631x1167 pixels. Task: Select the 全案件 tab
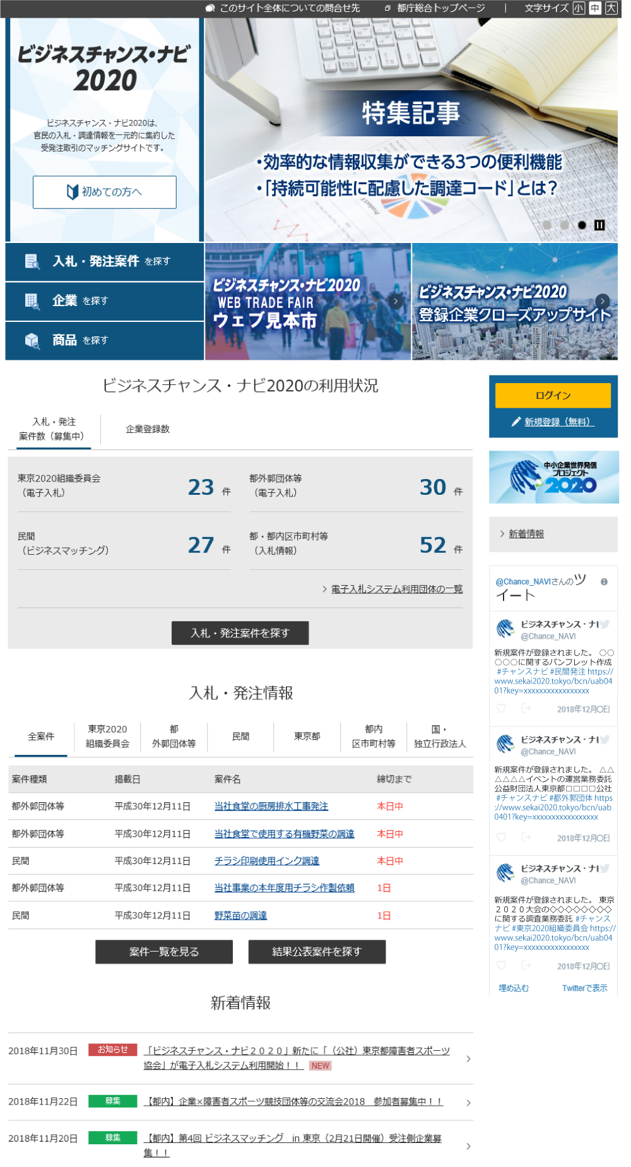[x=41, y=737]
